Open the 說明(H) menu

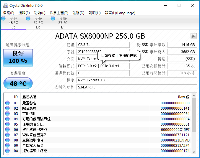95,13
